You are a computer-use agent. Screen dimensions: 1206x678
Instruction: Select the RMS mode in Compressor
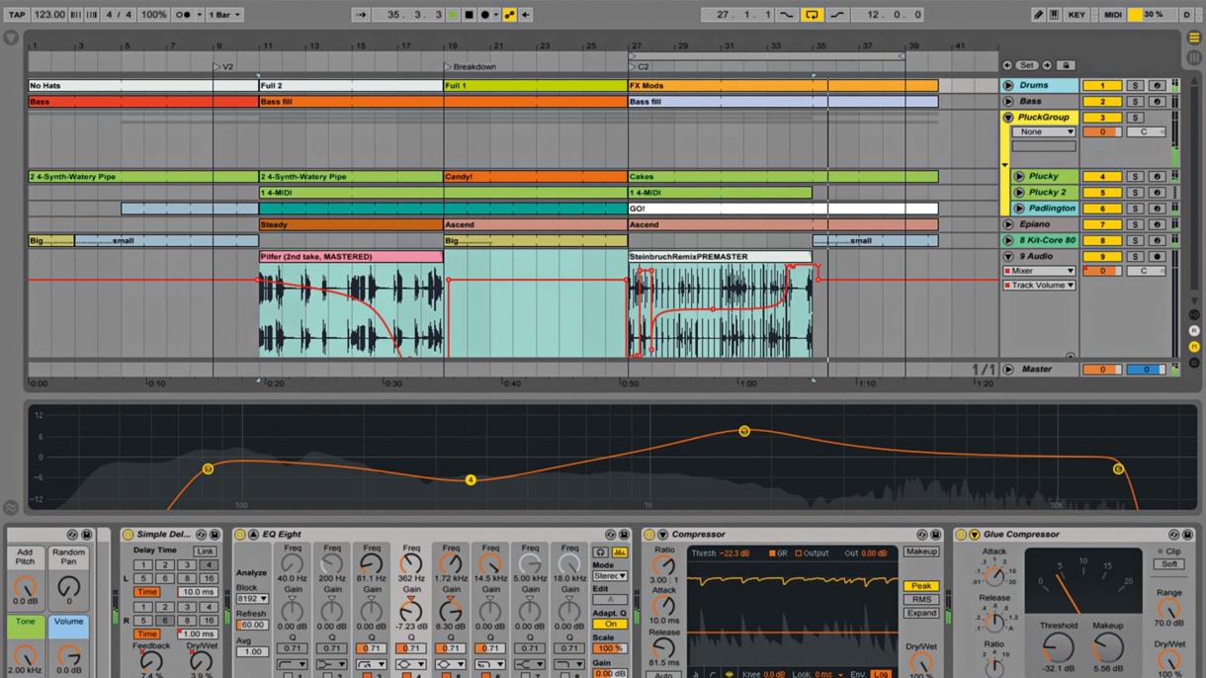point(920,599)
